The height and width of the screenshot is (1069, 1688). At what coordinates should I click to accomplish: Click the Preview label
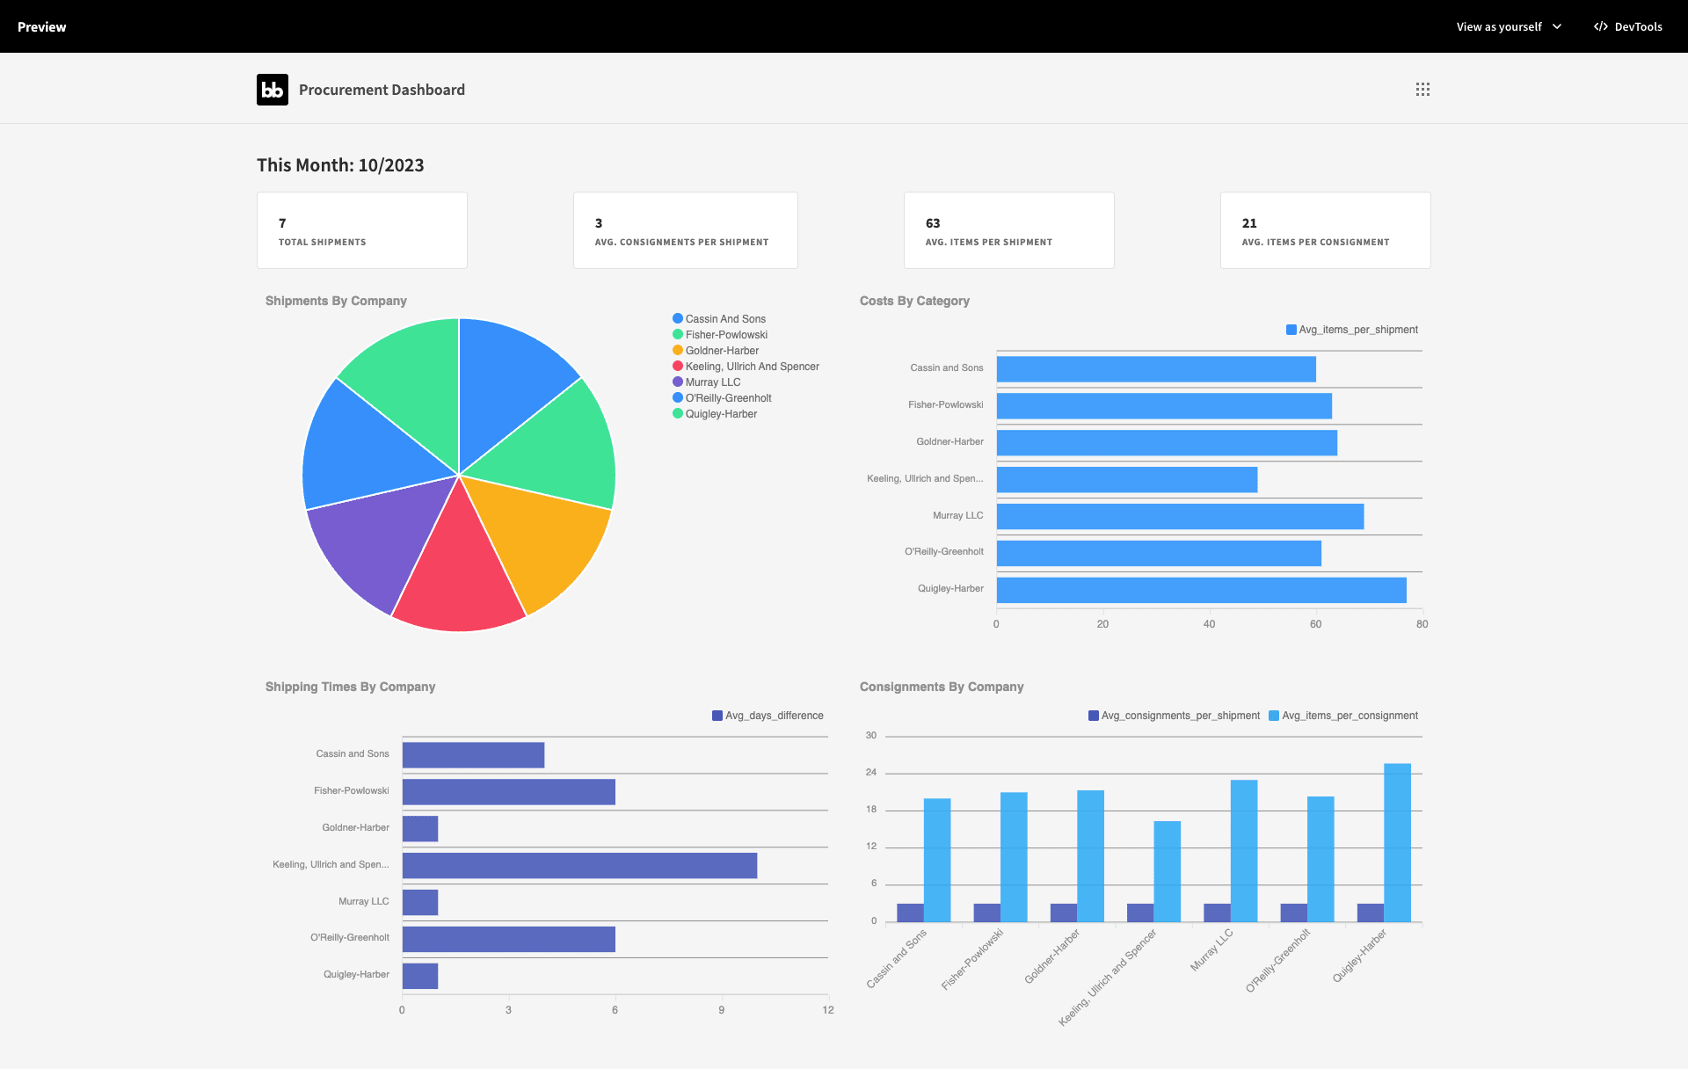41,27
